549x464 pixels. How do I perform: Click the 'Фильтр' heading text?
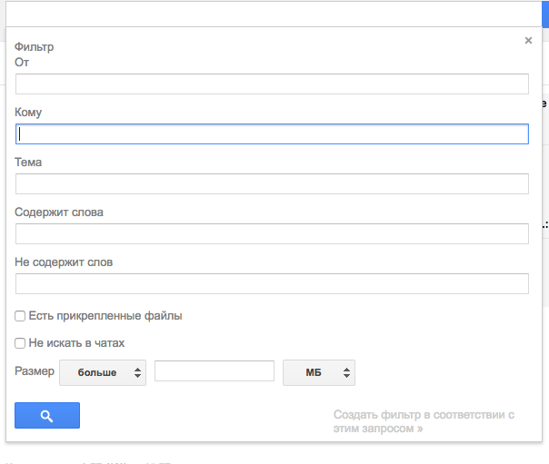(x=35, y=45)
